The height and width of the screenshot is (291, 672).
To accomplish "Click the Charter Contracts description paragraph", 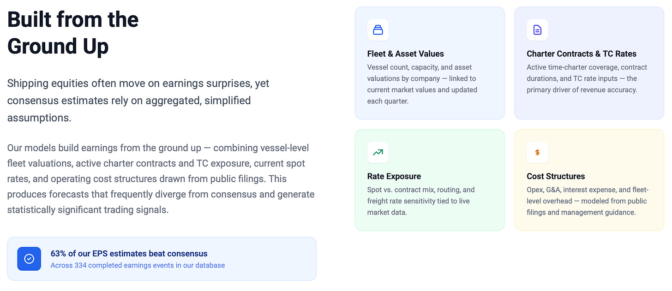I will point(587,78).
